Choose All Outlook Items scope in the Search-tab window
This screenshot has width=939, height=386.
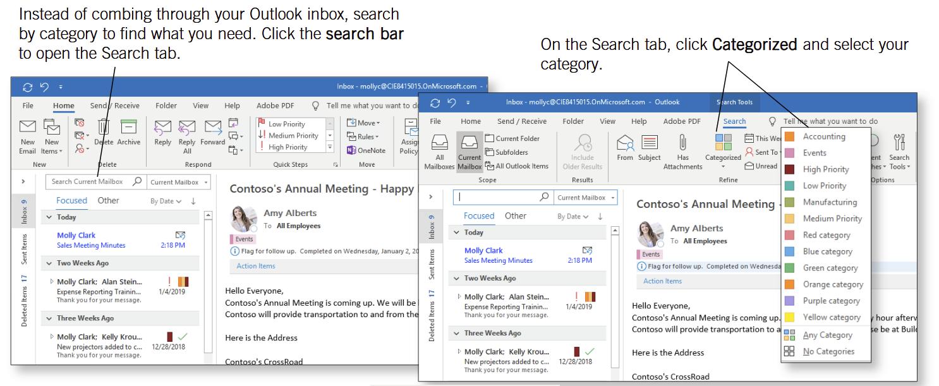pos(516,166)
